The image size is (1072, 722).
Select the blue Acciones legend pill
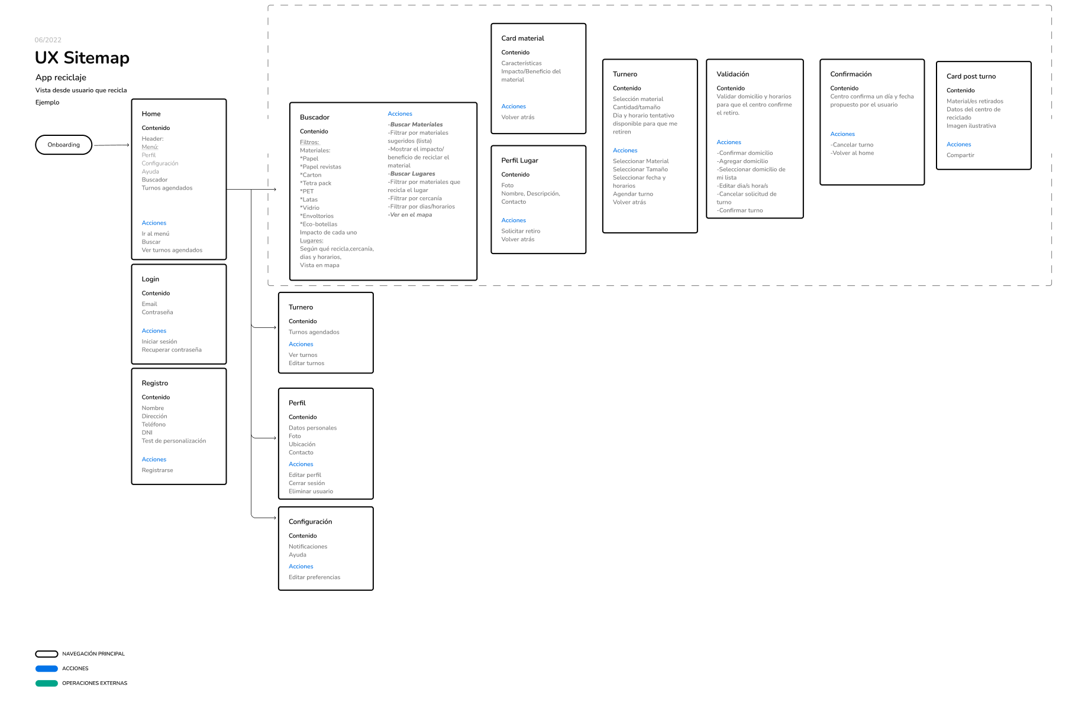(x=47, y=669)
